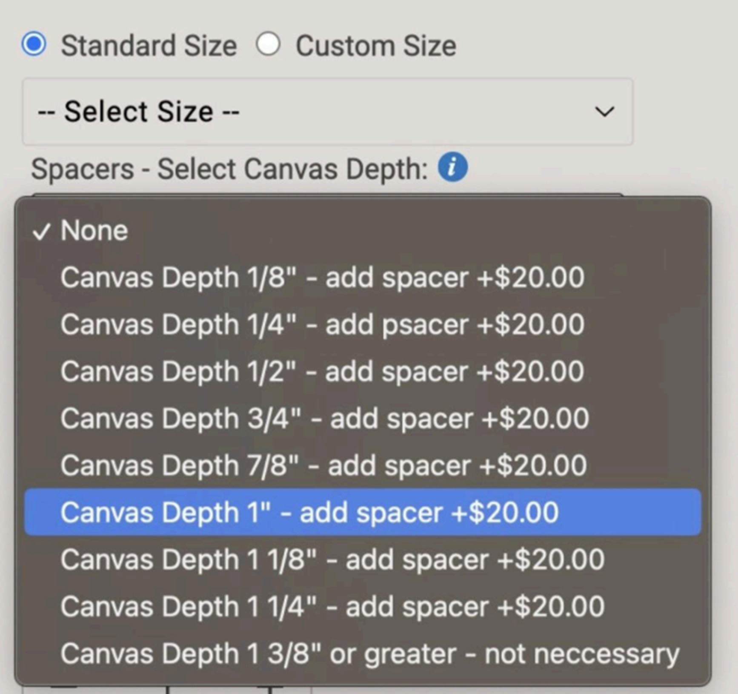Click the Standard Size label text
The width and height of the screenshot is (738, 694).
149,46
